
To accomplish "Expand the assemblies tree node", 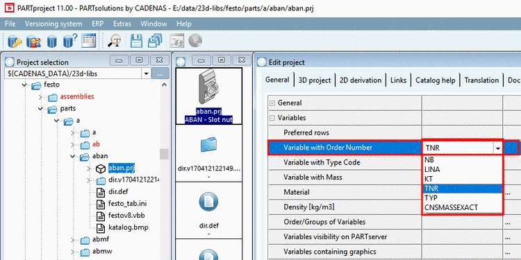I will point(40,97).
